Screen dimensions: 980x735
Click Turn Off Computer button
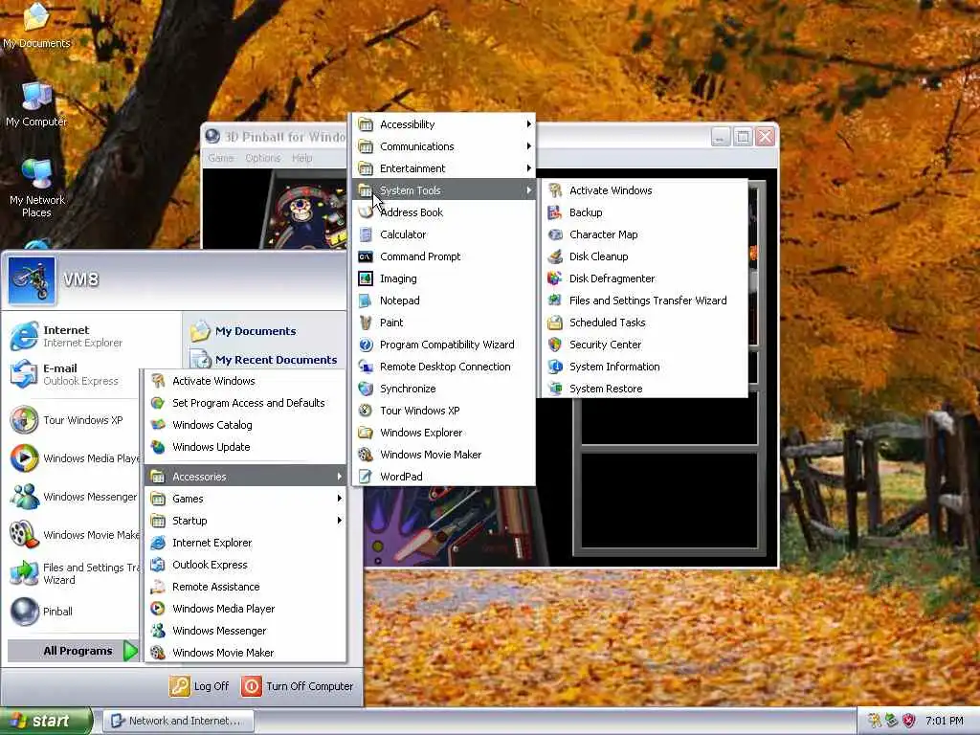(x=298, y=686)
